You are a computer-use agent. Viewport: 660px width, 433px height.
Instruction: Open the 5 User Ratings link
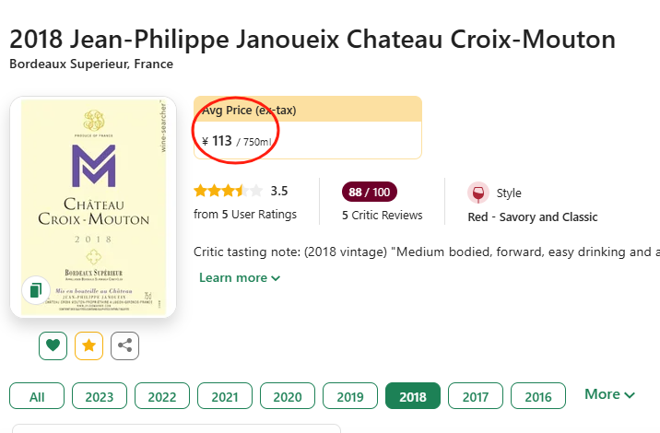(245, 215)
